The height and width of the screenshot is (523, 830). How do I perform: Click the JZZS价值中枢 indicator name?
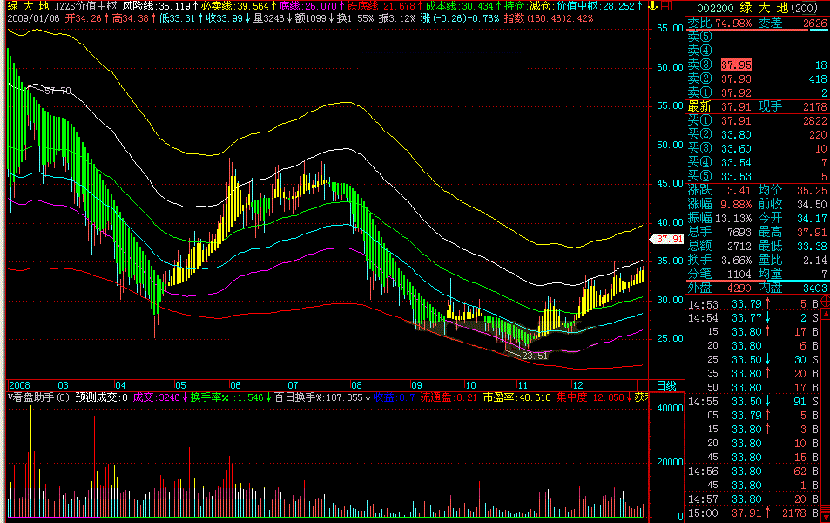point(85,6)
